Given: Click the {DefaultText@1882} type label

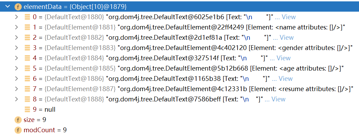Looking at the screenshot, I should point(74,38).
